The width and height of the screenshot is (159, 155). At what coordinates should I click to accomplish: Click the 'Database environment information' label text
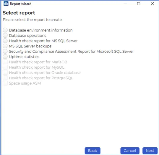[41, 30]
